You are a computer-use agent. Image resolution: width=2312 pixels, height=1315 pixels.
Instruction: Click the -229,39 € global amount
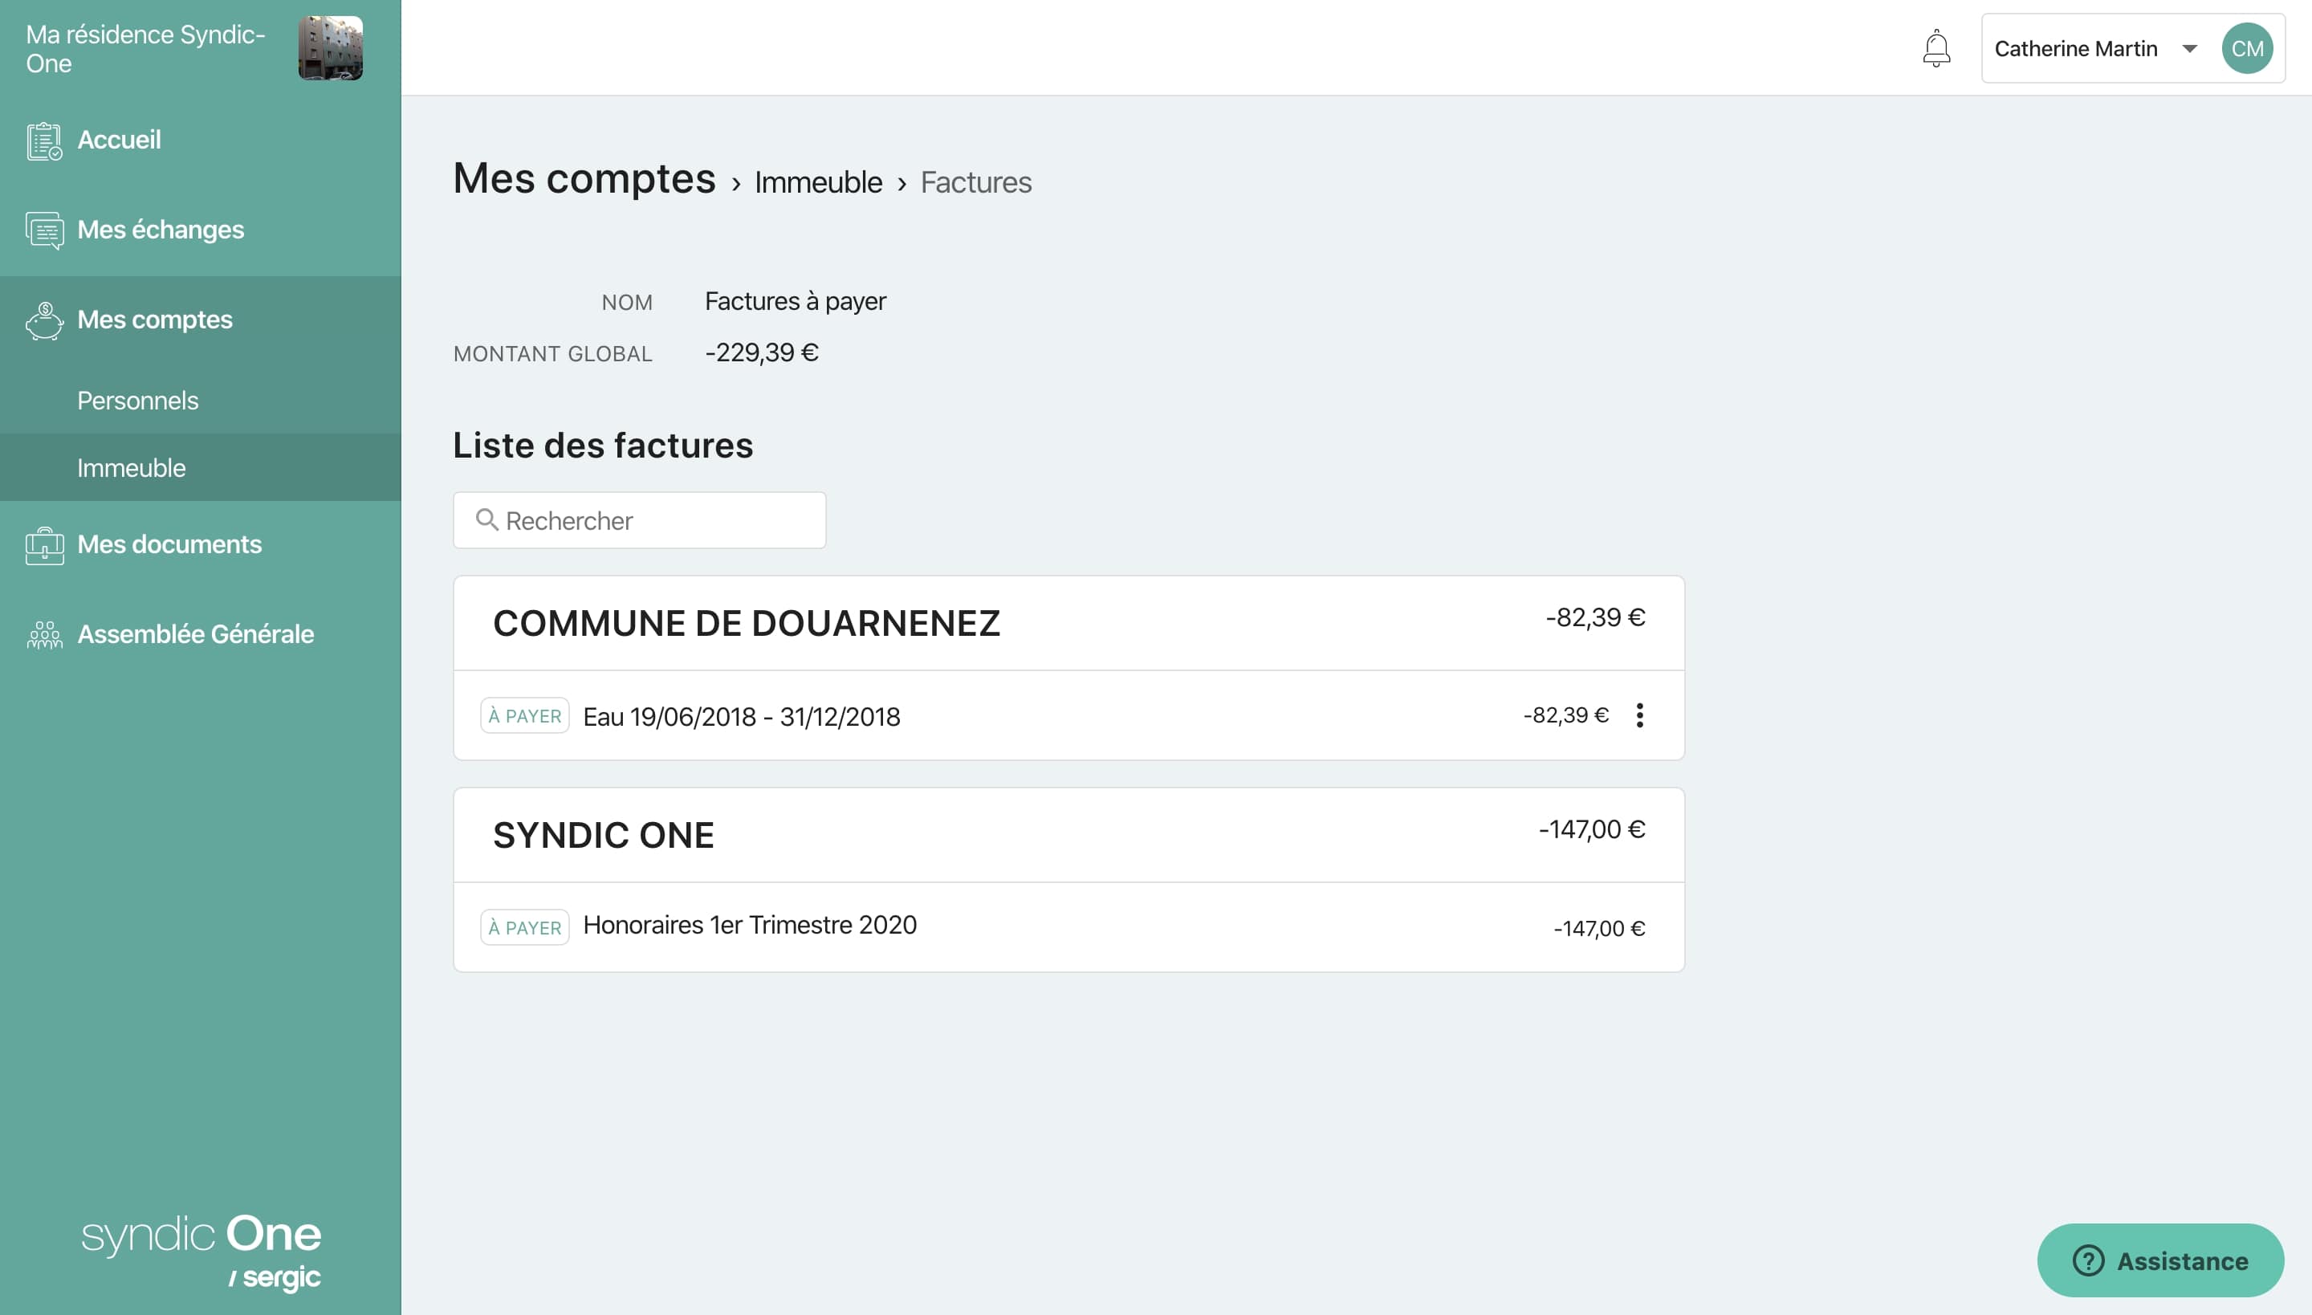(x=761, y=353)
